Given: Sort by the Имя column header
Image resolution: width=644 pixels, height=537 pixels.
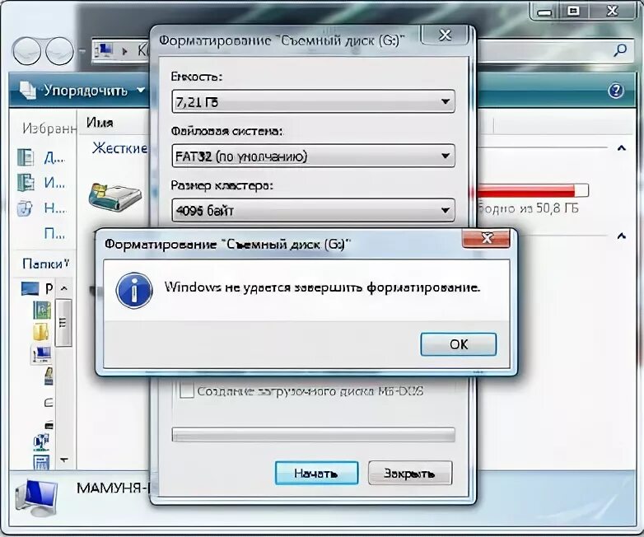Looking at the screenshot, I should (x=100, y=123).
